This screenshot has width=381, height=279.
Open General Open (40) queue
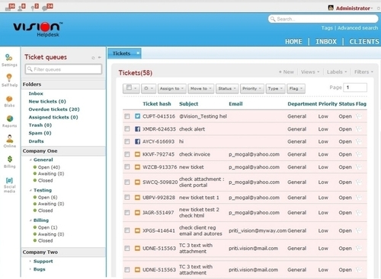point(49,167)
